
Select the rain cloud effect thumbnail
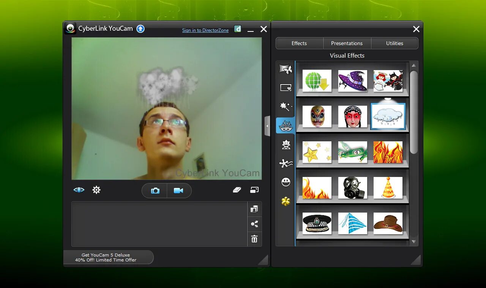[x=388, y=116]
